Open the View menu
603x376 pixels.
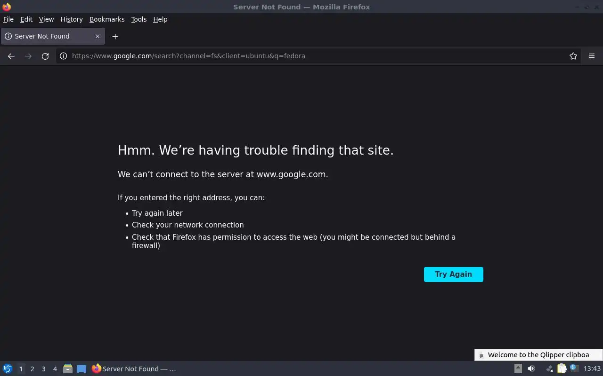coord(46,19)
